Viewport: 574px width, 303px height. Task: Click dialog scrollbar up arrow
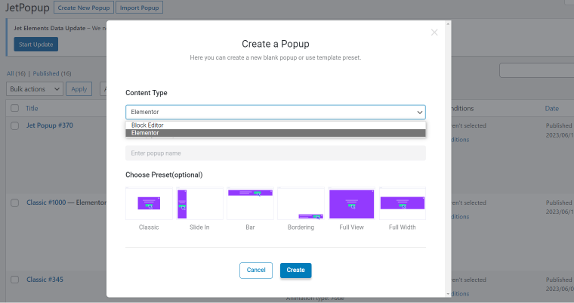click(x=448, y=24)
